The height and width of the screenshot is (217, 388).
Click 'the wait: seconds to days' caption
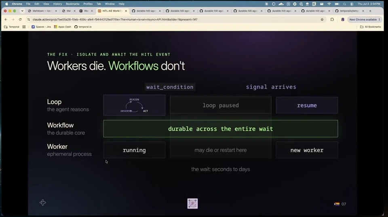221,169
